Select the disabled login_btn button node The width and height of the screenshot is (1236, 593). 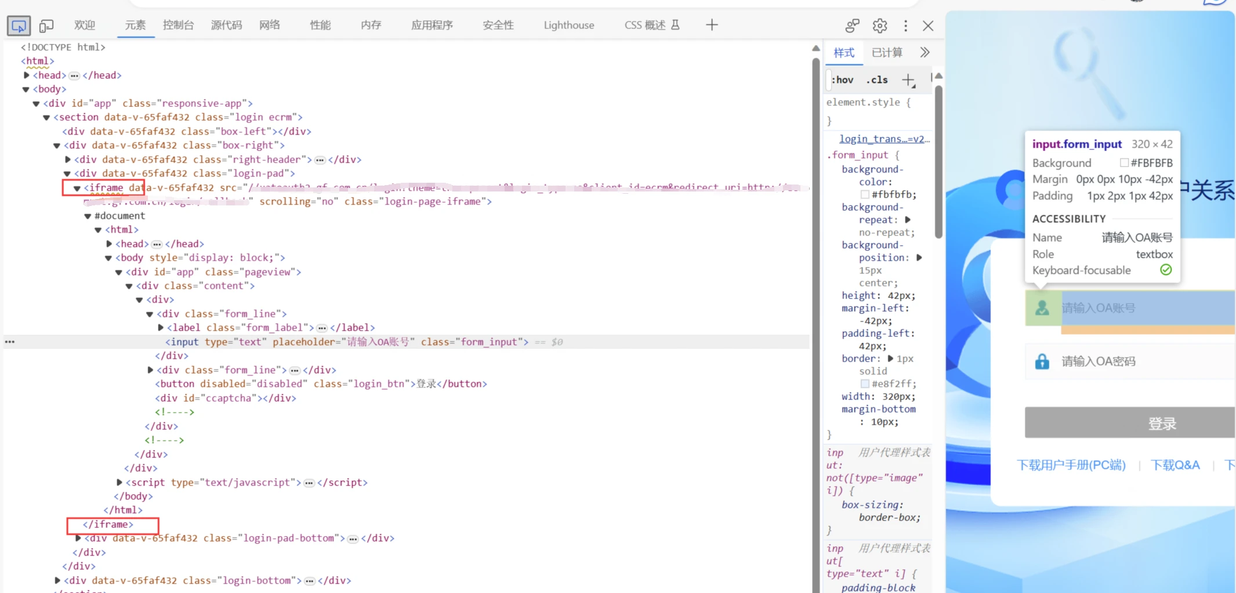tap(321, 384)
